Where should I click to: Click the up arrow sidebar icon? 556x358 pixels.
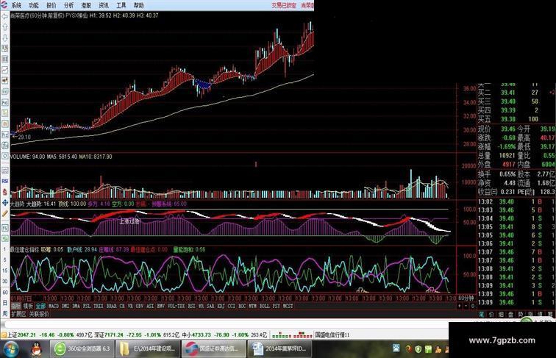point(5,27)
